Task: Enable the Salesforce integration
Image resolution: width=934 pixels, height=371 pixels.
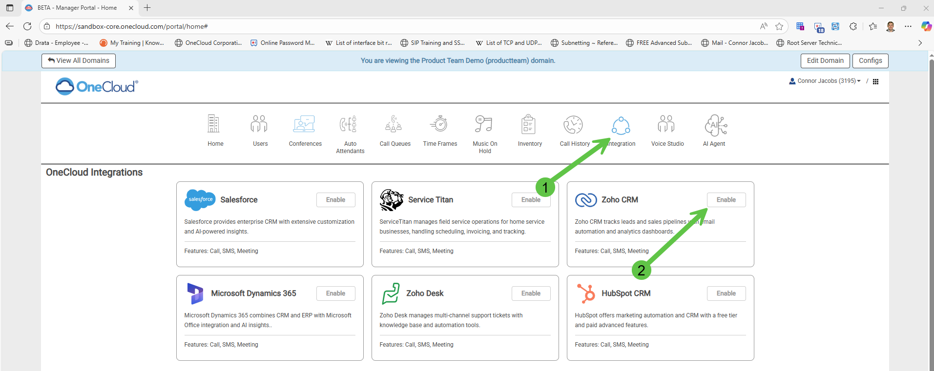Action: pos(335,200)
